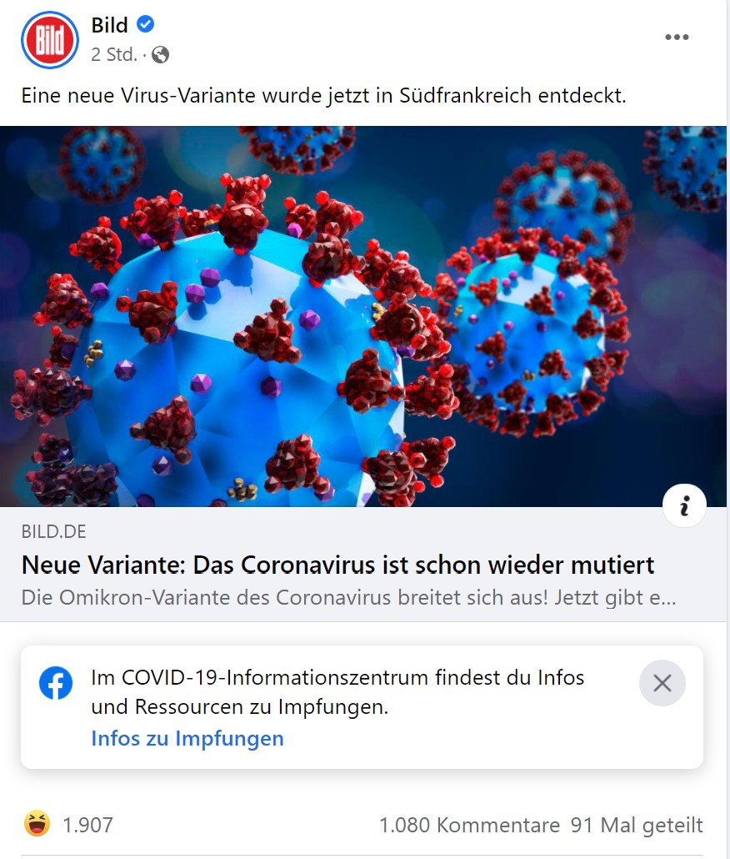Click the BILD.DE source label

click(53, 531)
